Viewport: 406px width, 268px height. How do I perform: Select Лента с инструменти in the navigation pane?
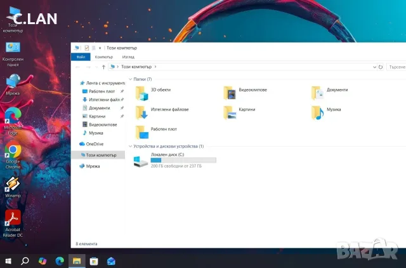pyautogui.click(x=102, y=83)
